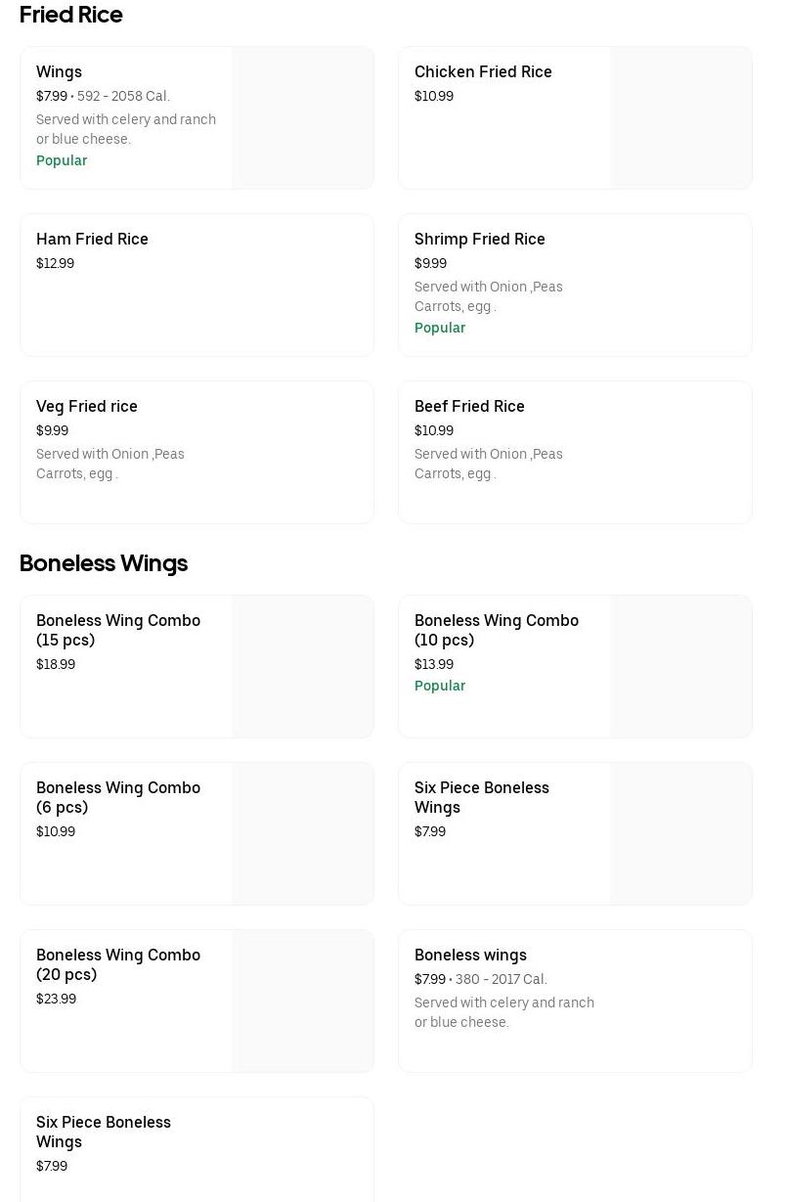786x1202 pixels.
Task: Click the Wings item image placeholder
Action: pos(302,117)
